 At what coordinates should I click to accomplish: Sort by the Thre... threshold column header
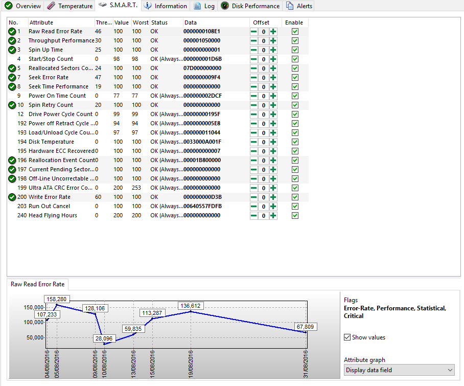click(x=104, y=22)
